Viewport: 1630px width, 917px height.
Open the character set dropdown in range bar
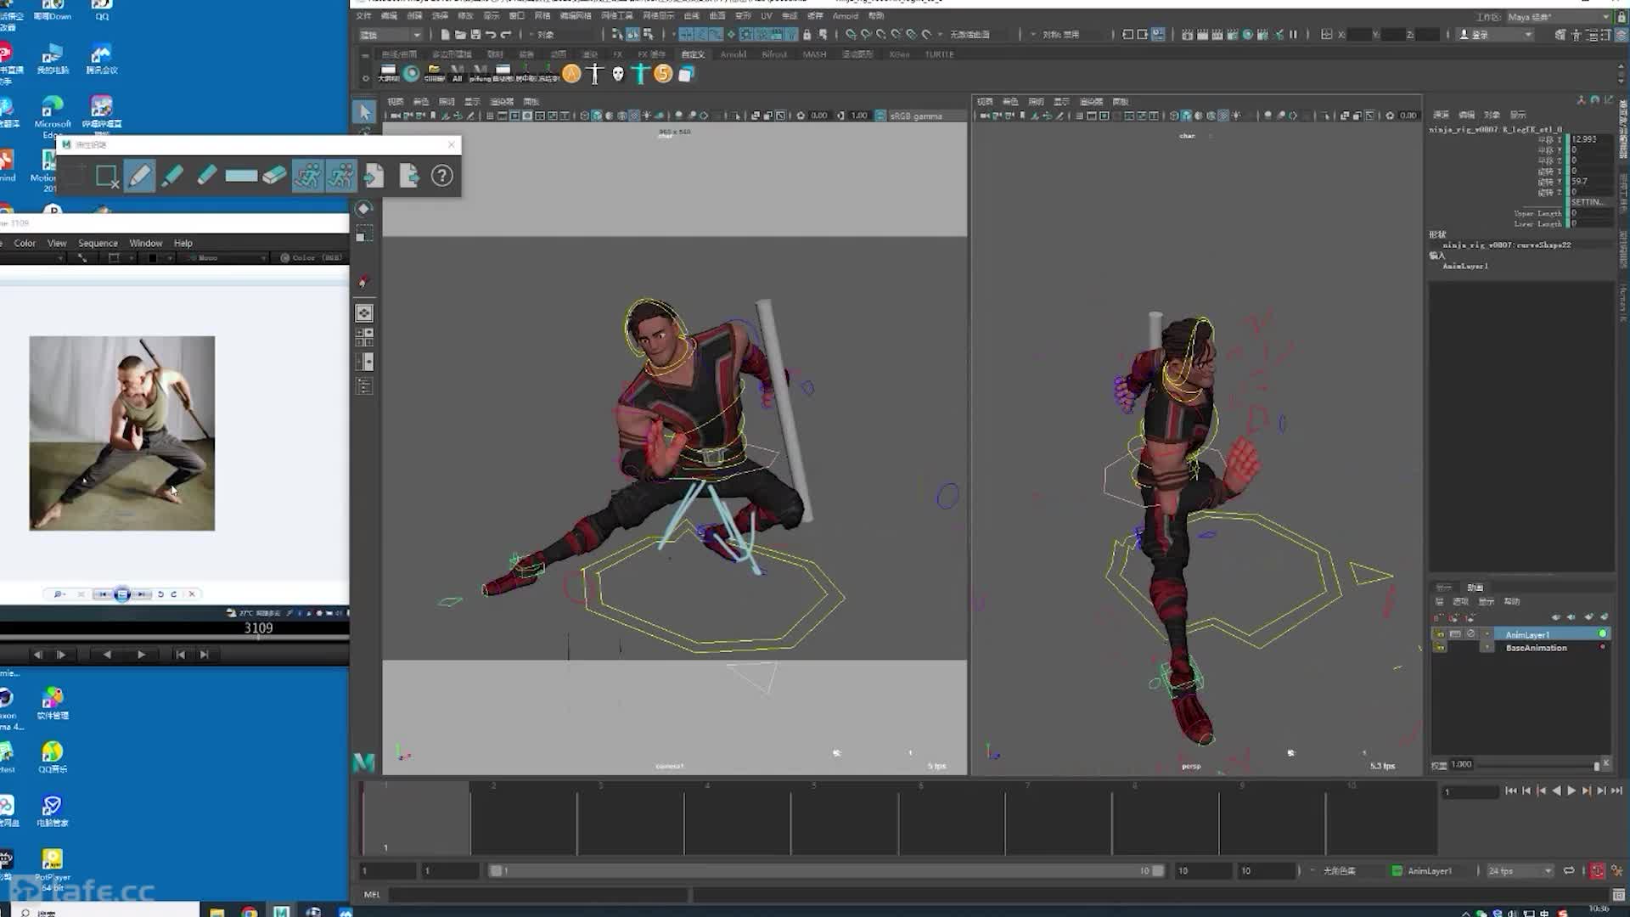(1339, 871)
